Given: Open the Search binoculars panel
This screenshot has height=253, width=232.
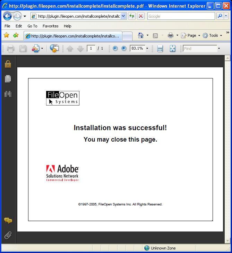Looking at the screenshot, I should pos(8,94).
